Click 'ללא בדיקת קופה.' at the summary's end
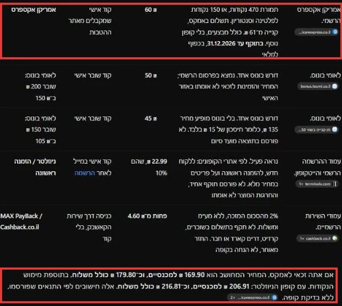 point(308,297)
